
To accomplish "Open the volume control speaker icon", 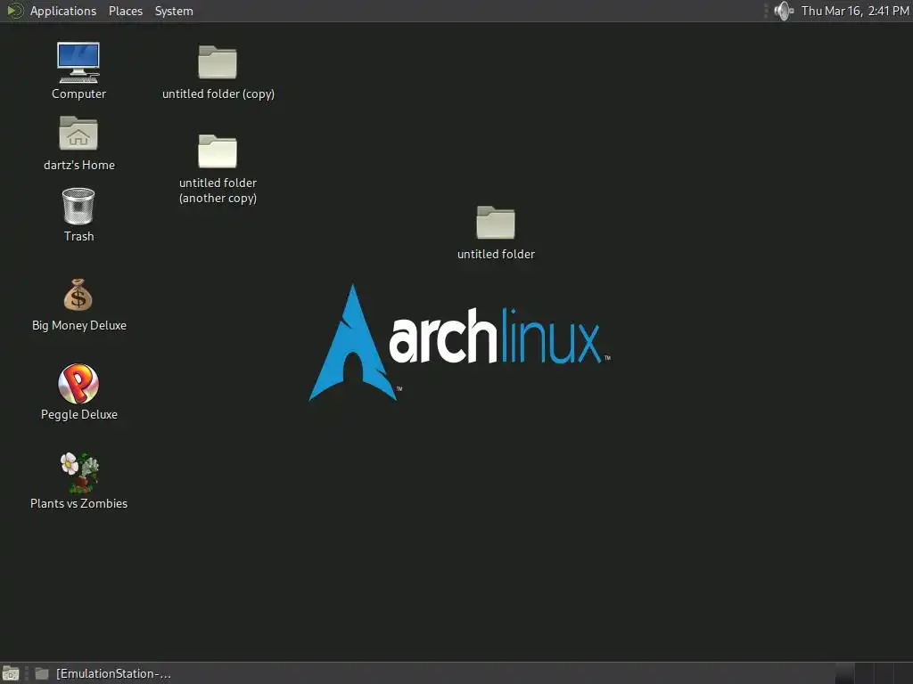I will (x=784, y=11).
